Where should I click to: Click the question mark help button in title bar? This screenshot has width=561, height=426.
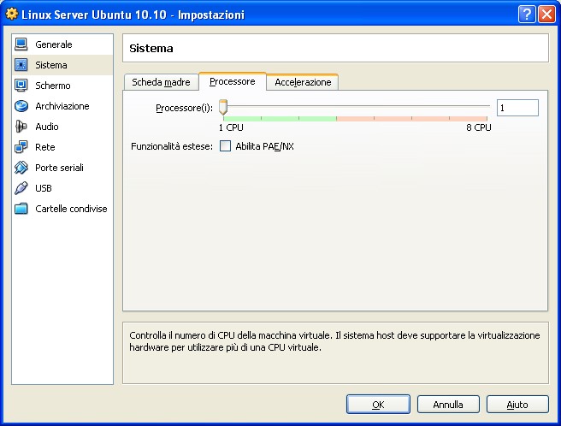coord(528,15)
